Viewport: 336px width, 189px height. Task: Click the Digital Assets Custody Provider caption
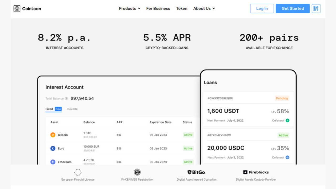pyautogui.click(x=256, y=180)
